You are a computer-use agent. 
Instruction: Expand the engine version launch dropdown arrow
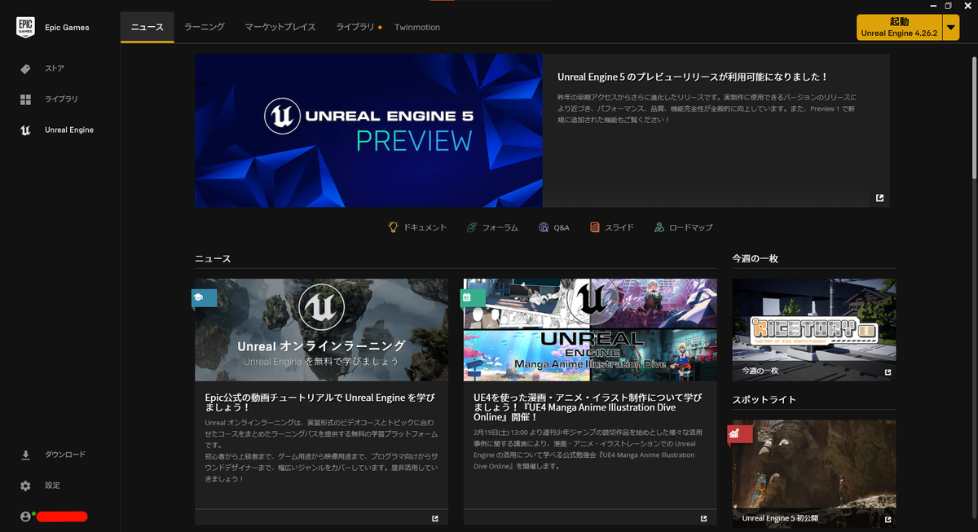click(952, 27)
